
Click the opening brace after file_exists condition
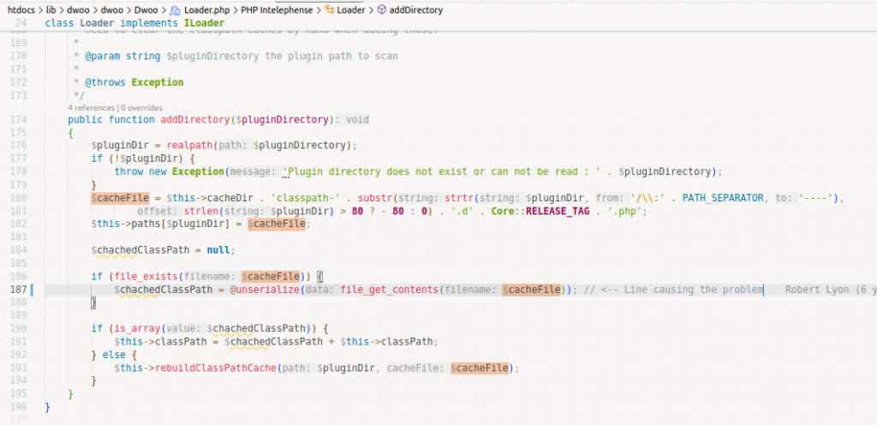318,277
